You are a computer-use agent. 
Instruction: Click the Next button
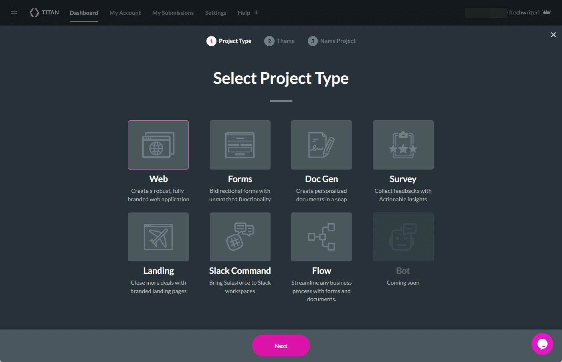point(281,346)
